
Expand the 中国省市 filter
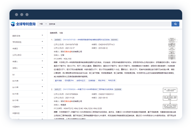(x=28, y=107)
